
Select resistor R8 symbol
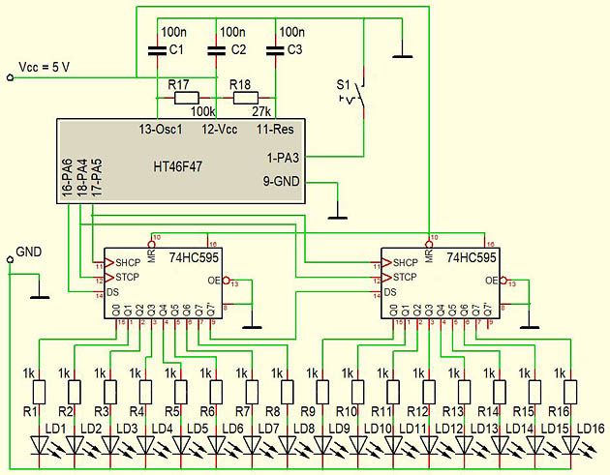(288, 392)
